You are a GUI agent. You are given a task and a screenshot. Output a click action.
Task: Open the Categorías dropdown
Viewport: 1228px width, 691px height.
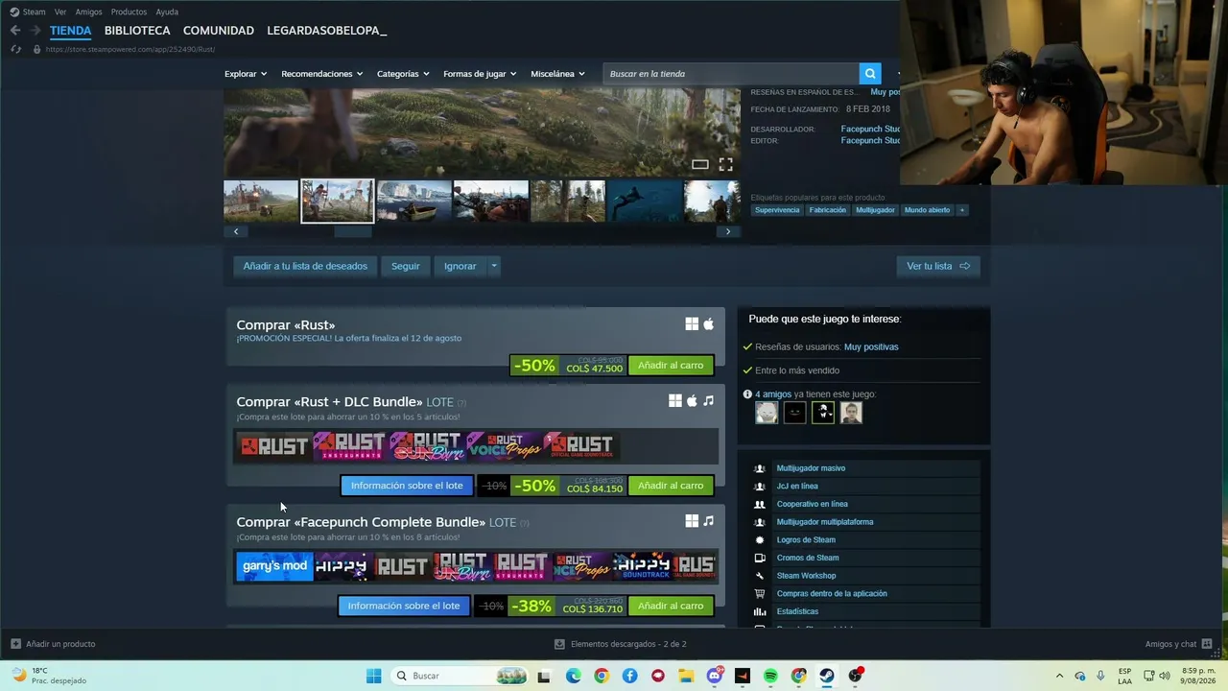pos(403,74)
